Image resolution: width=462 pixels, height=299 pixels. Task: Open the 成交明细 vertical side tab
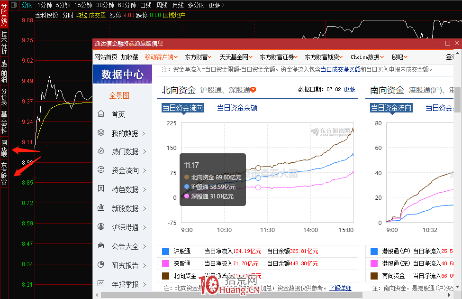tap(4, 71)
